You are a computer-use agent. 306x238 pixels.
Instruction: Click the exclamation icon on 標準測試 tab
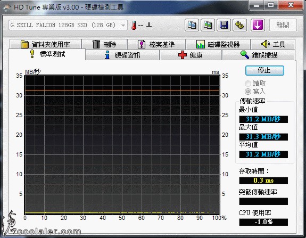[32, 54]
